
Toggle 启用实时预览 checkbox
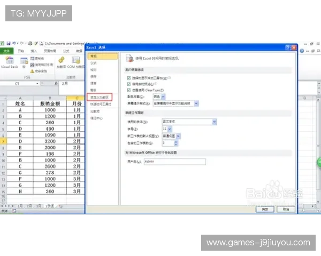coord(129,84)
